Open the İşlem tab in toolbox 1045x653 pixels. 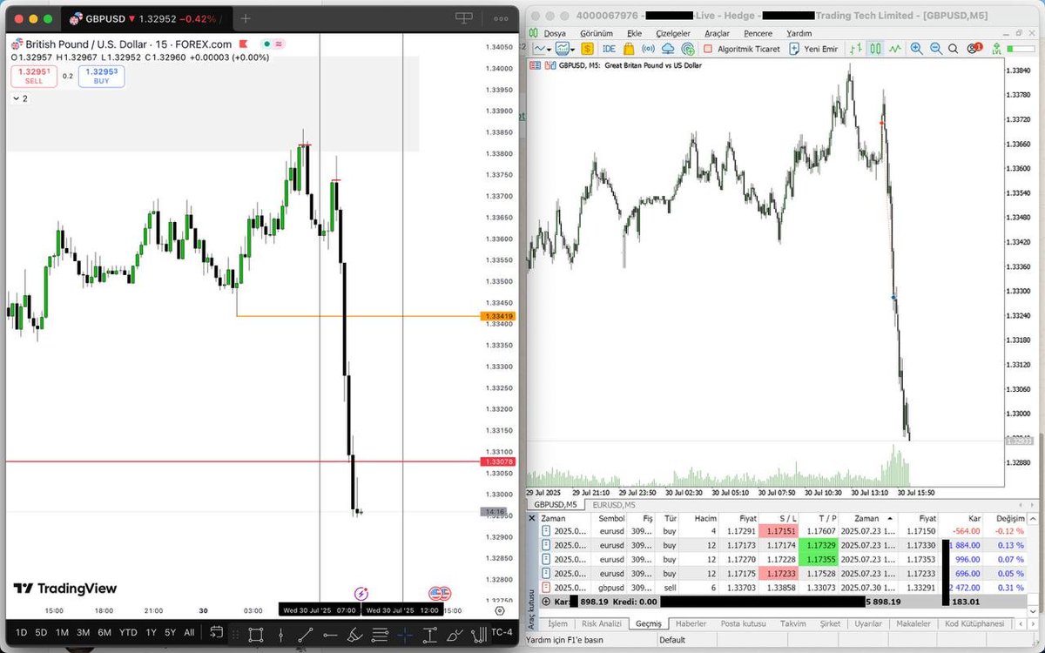point(557,623)
